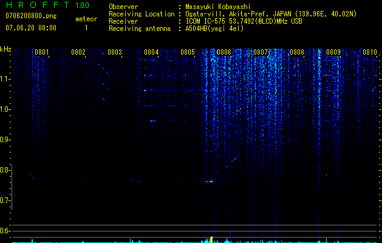
Task: Click the 0804 time marker
Action: pyautogui.click(x=151, y=52)
